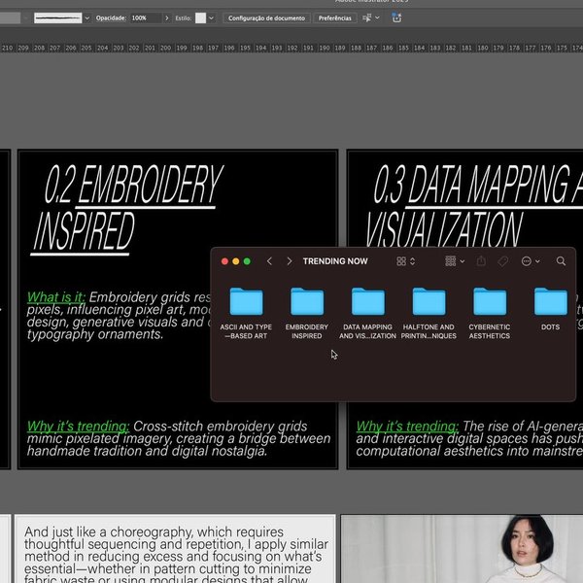This screenshot has width=583, height=583.
Task: Open the Finder icon view switcher
Action: 405,261
